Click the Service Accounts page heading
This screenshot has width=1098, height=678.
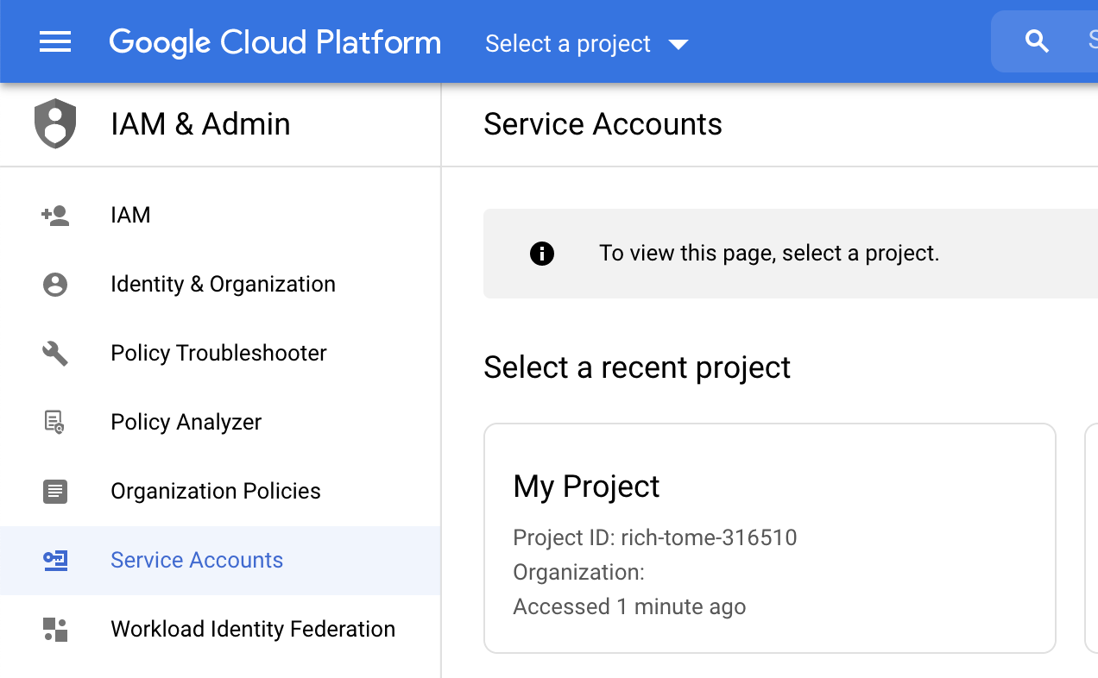[x=603, y=124]
